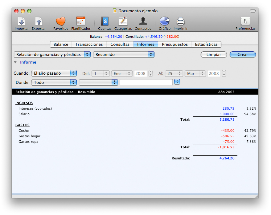Click the Al month stepper Mar

pyautogui.click(x=195, y=73)
